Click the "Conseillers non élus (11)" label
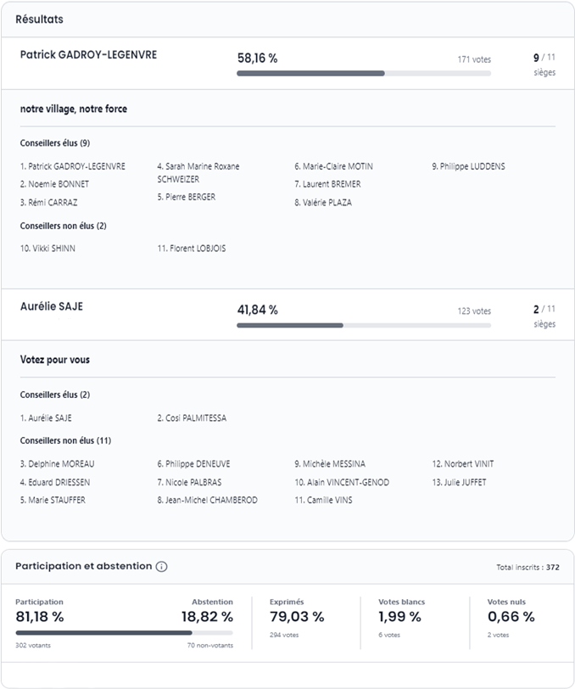Screen dimensions: 575x689 tap(65, 440)
